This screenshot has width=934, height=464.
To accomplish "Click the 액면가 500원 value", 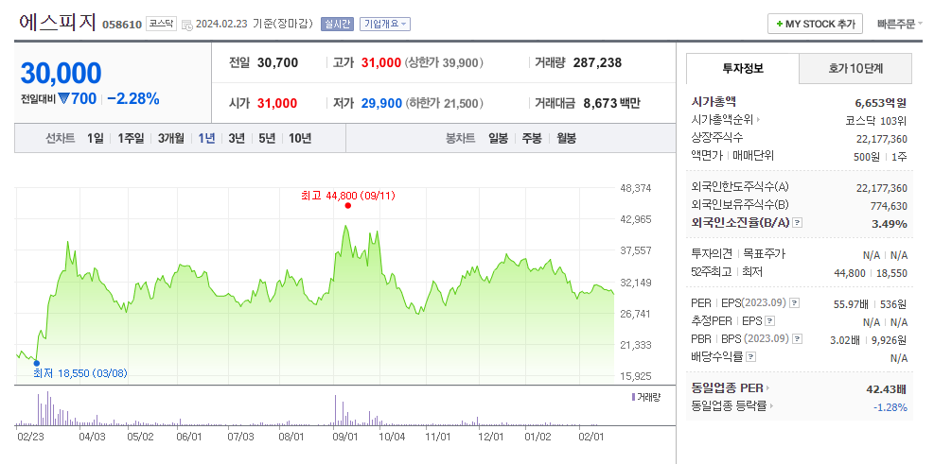I will (x=866, y=157).
